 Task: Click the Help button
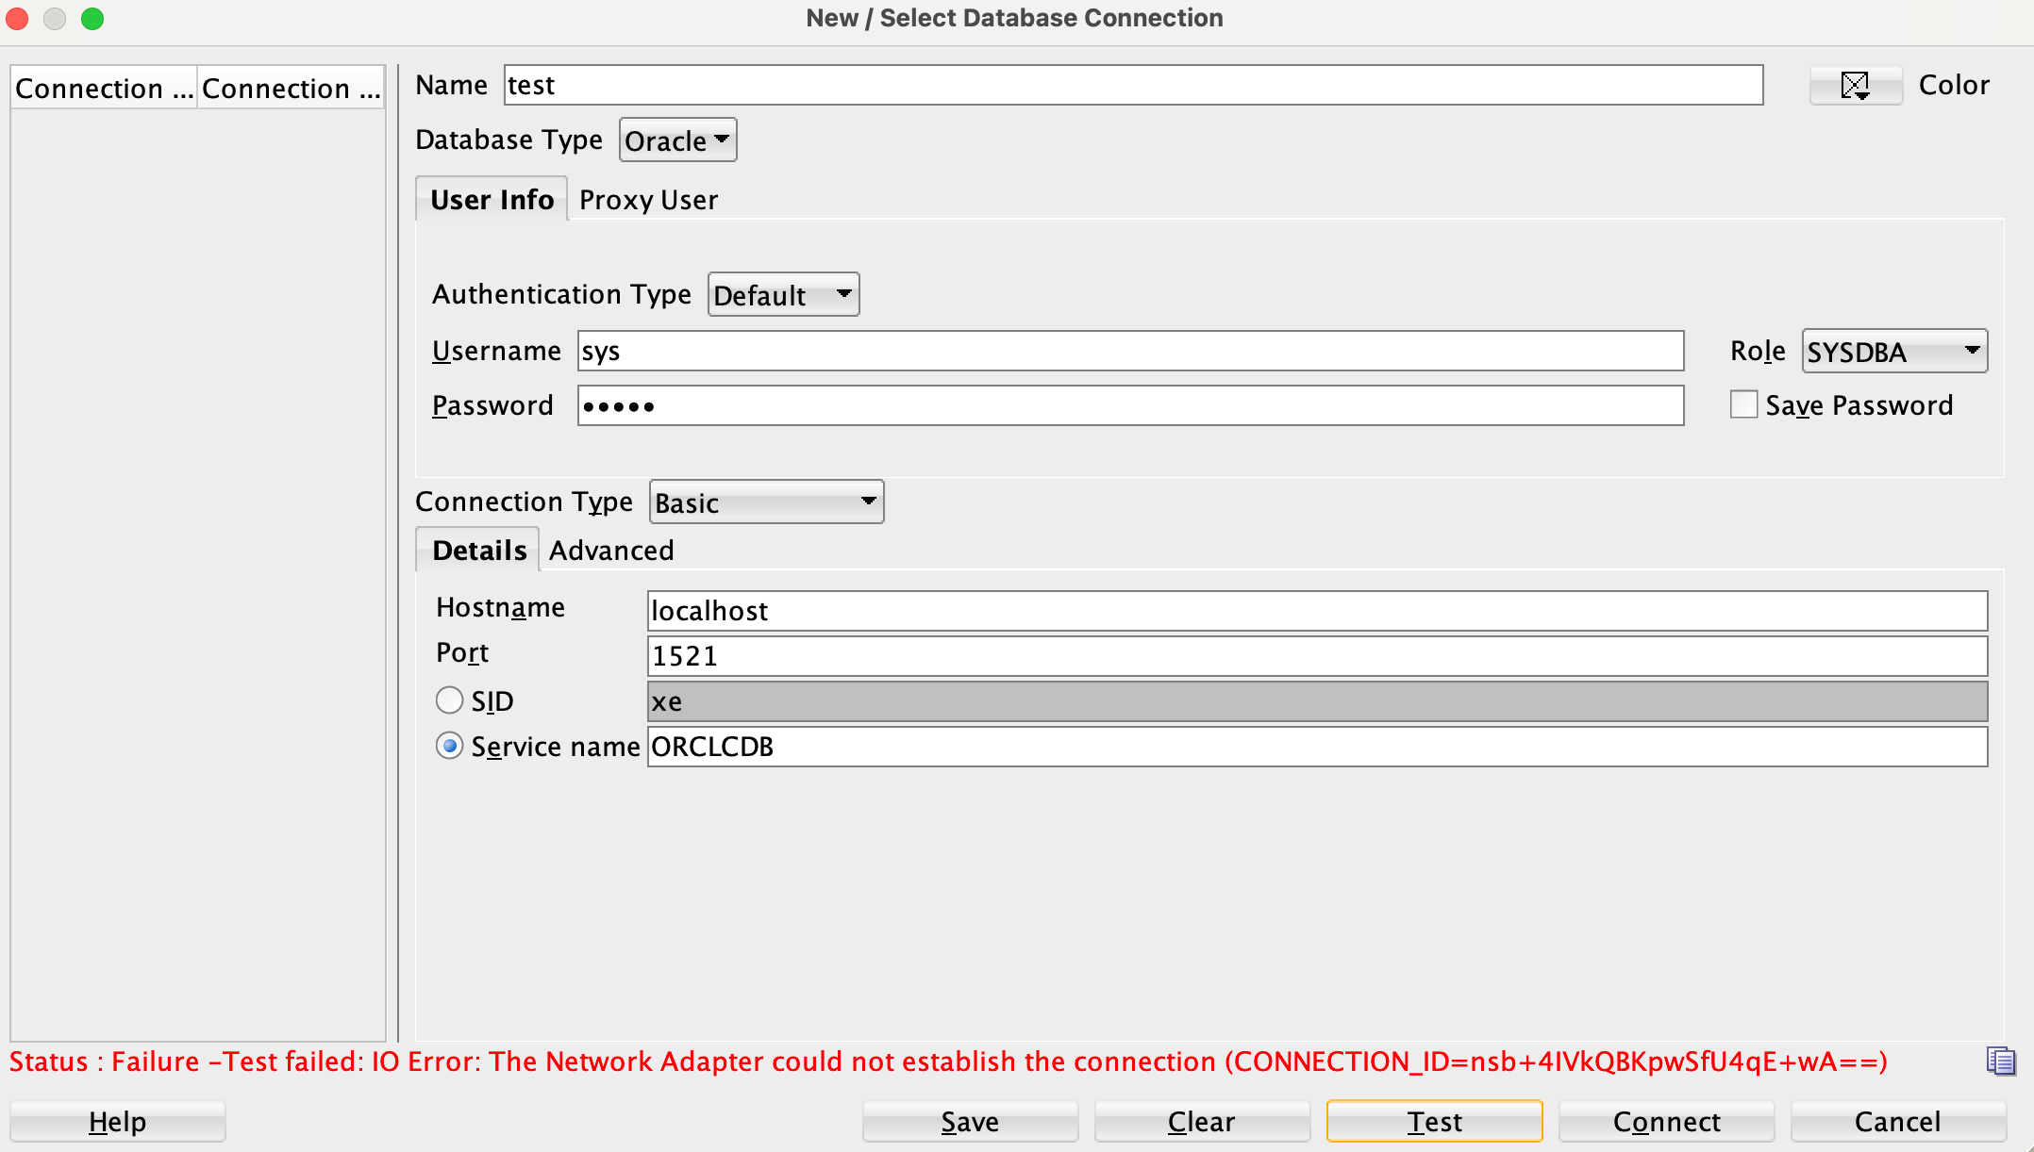click(117, 1122)
